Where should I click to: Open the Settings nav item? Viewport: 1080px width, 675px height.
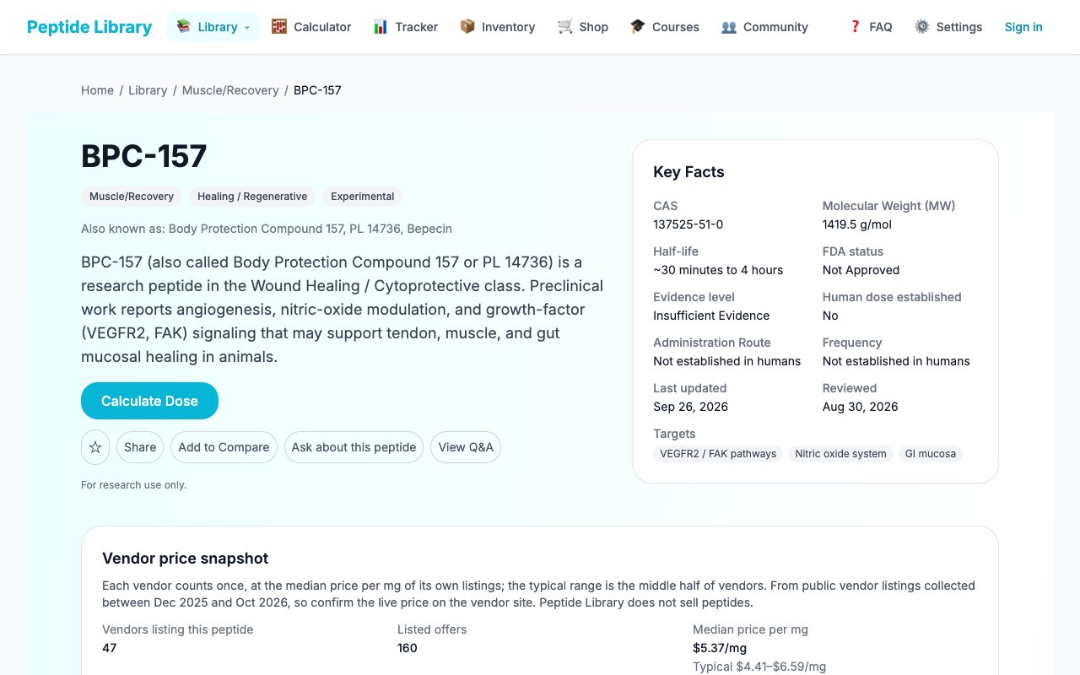[x=949, y=27]
